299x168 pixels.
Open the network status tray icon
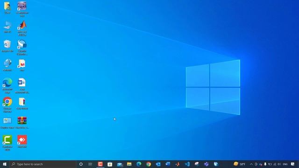coord(275,164)
